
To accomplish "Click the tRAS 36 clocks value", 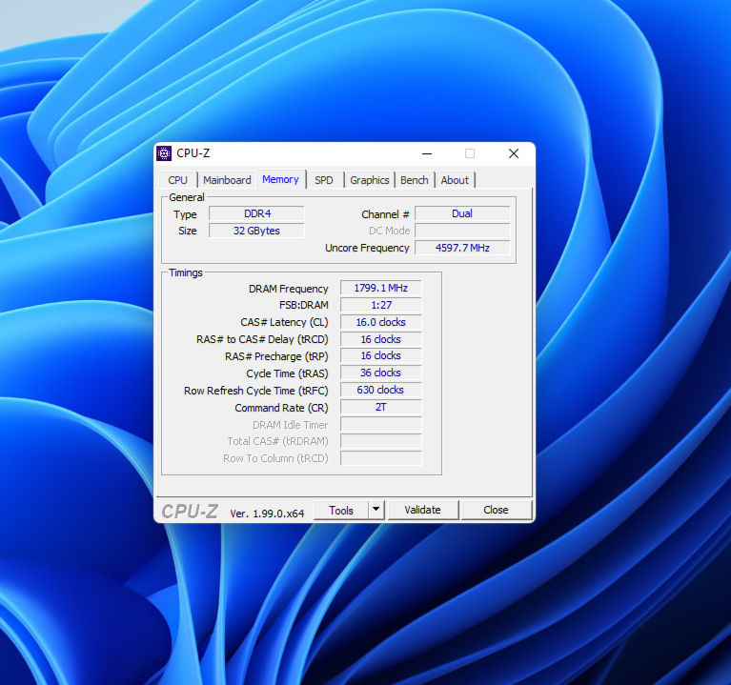I will [x=381, y=373].
